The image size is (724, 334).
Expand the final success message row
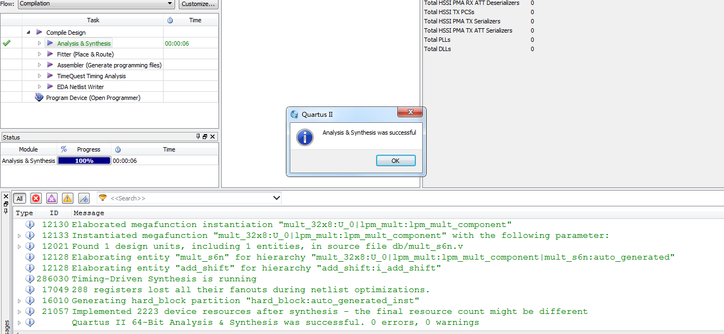[x=20, y=322]
